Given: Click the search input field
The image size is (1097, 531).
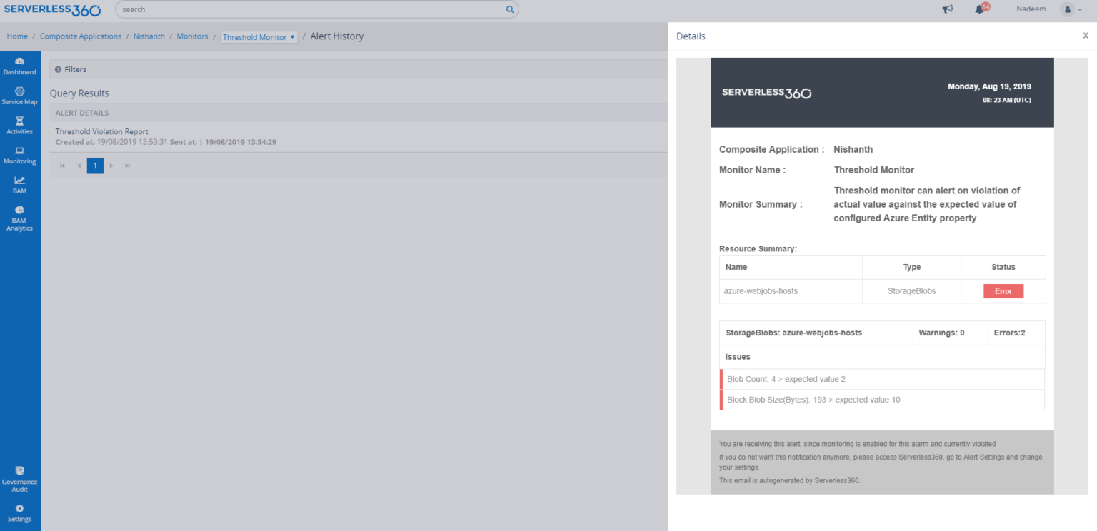Looking at the screenshot, I should coord(307,9).
